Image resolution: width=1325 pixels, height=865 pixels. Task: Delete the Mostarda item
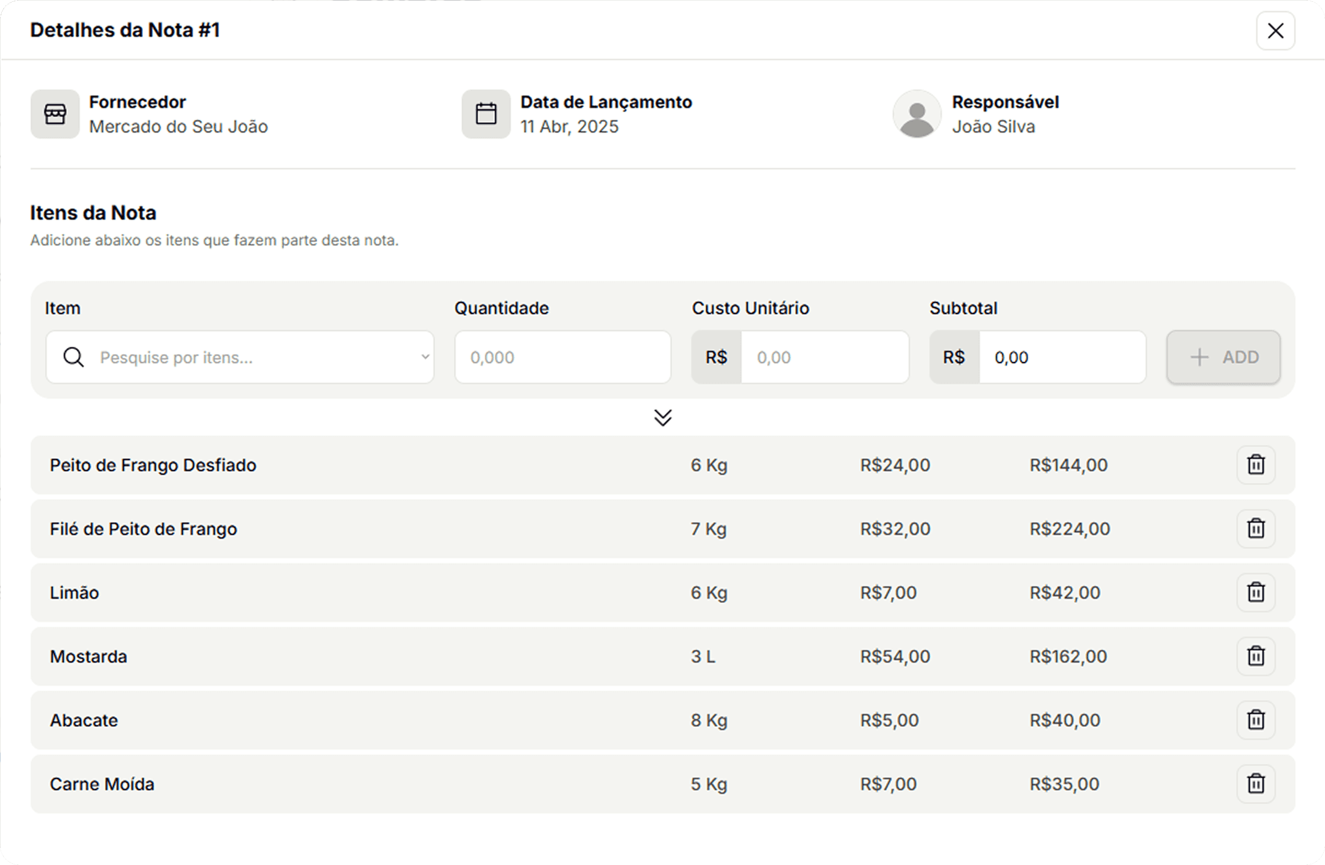(1256, 656)
